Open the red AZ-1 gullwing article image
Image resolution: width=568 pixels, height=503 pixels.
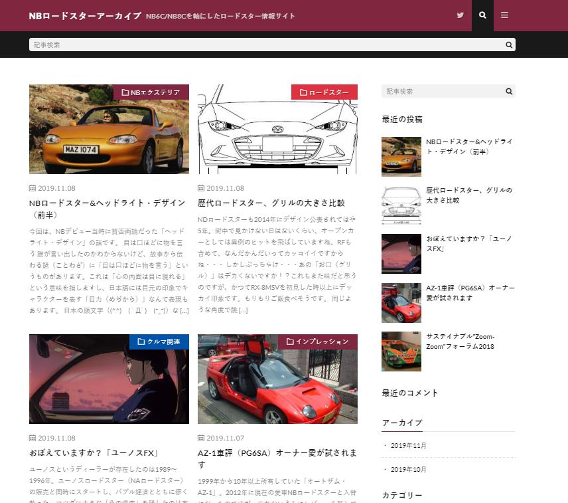coord(277,379)
